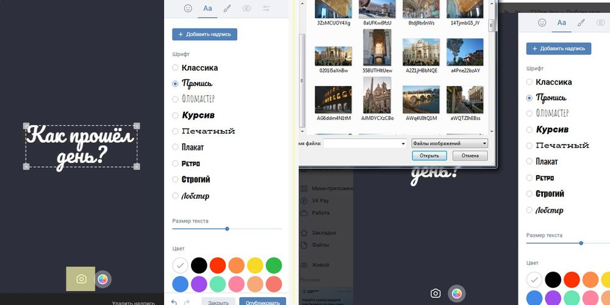Image resolution: width=610 pixels, height=305 pixels.
Task: Select Курсив font in right editor
Action: (x=547, y=129)
